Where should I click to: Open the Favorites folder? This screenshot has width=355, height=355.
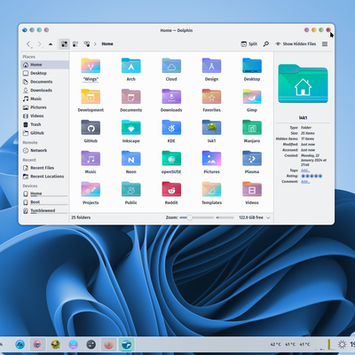(x=211, y=97)
